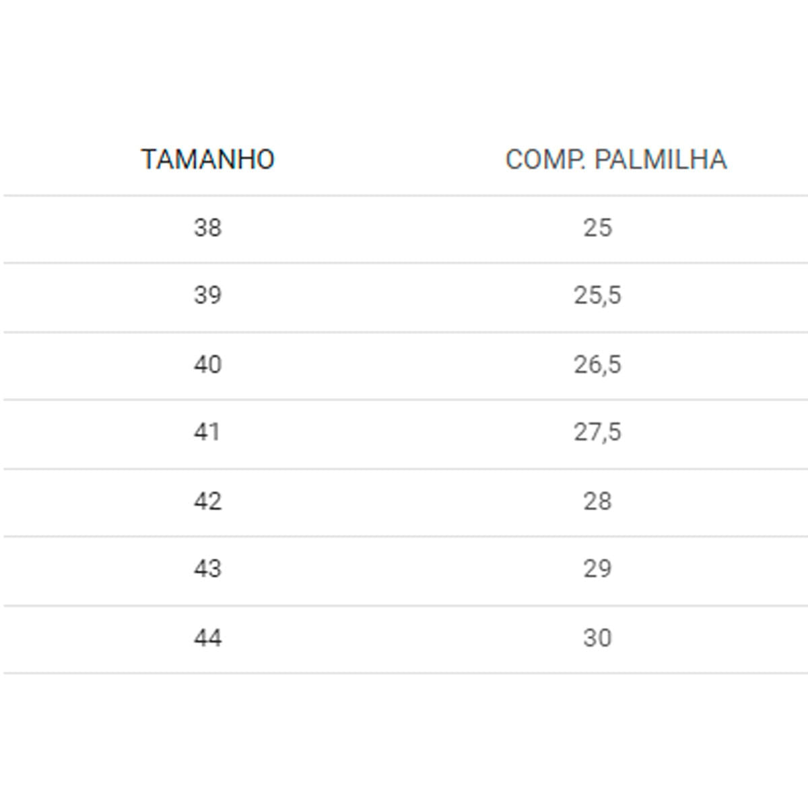Click the COMP. PALMILHA column header

coord(616,160)
